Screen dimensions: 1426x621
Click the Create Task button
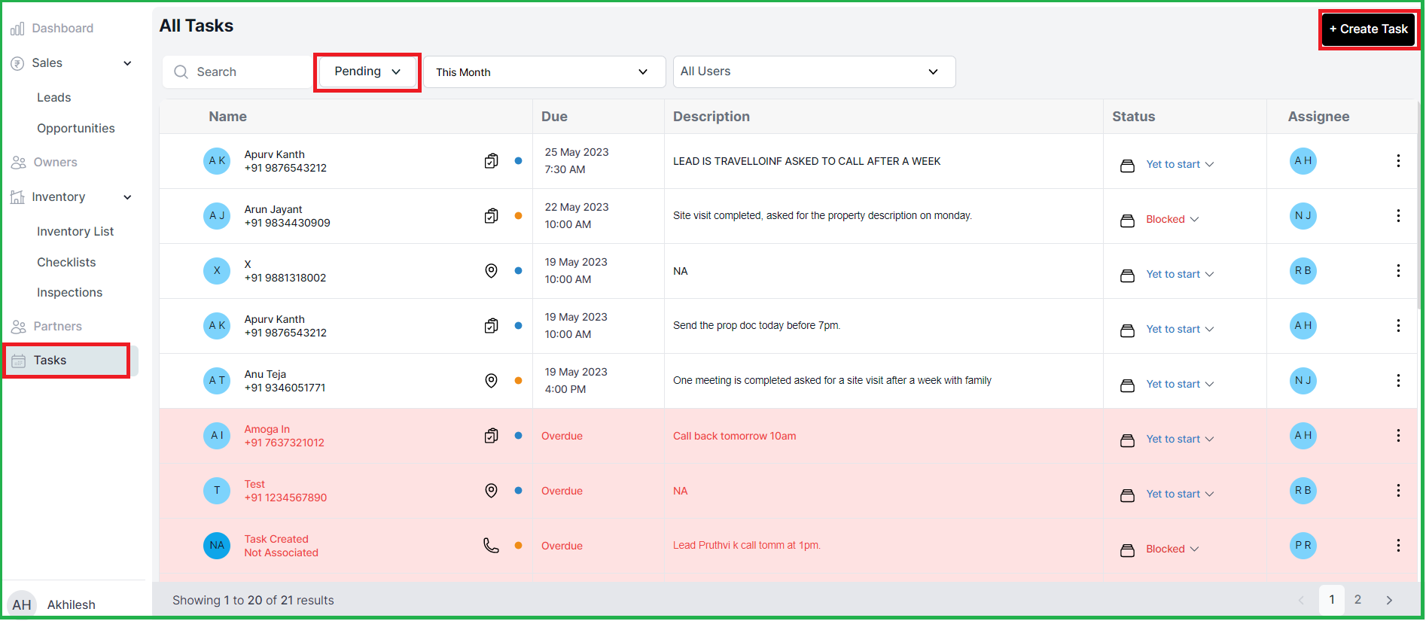tap(1368, 29)
